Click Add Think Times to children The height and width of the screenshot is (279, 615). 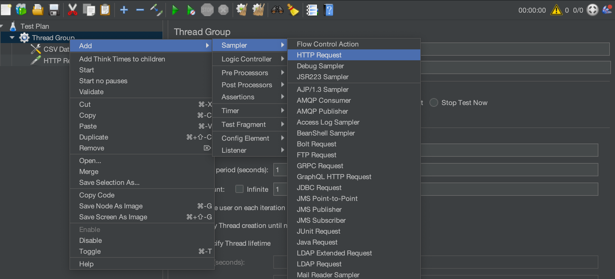[x=141, y=59]
